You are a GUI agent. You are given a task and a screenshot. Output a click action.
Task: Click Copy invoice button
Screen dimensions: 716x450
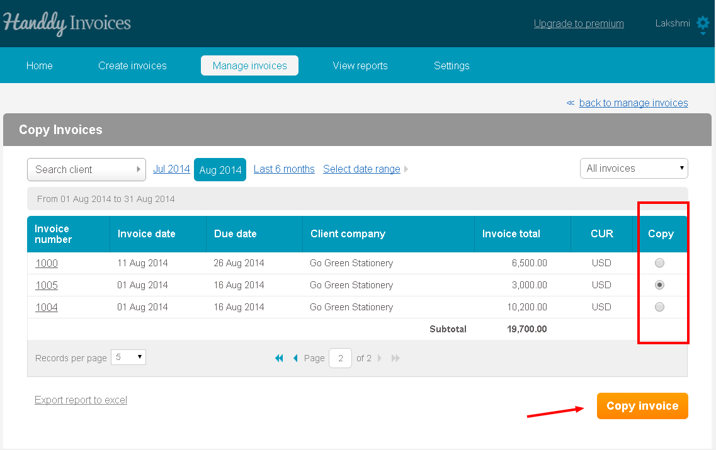[642, 406]
